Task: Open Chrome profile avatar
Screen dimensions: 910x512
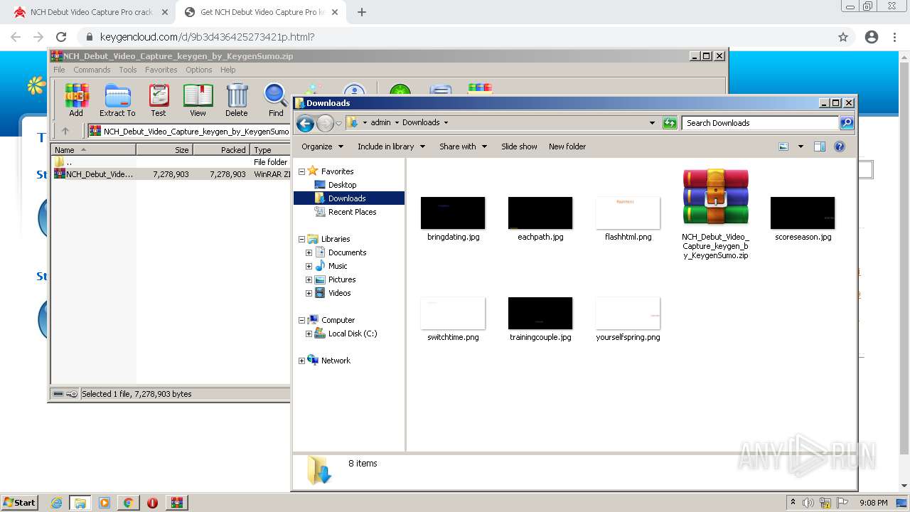Action: pos(872,37)
